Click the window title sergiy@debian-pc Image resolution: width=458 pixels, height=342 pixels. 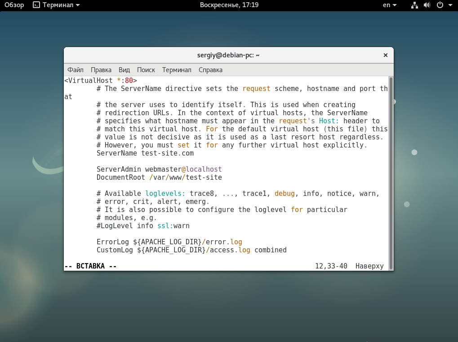tap(228, 55)
